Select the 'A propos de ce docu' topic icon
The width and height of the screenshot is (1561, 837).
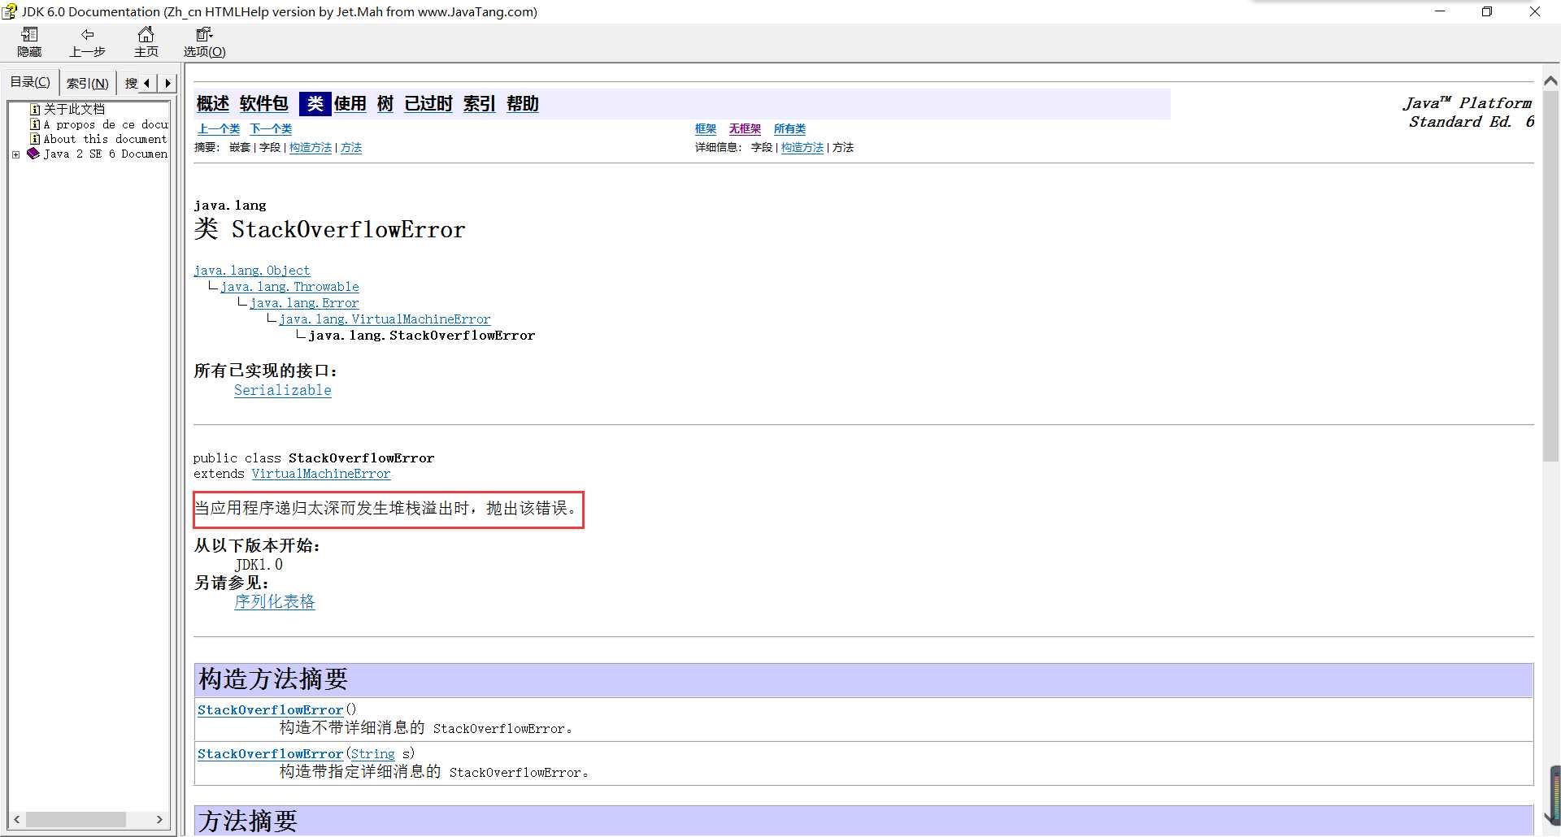coord(35,124)
